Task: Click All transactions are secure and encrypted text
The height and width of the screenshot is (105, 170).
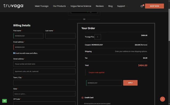Action: pos(97,104)
